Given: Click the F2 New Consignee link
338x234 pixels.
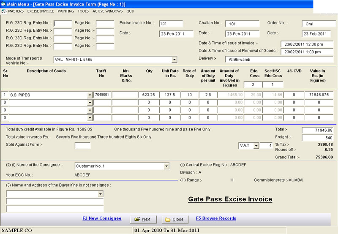Looking at the screenshot, I should (x=102, y=218).
